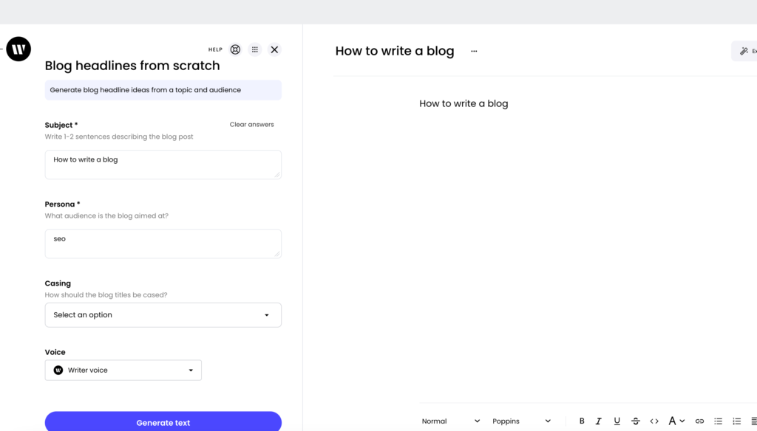Open the text color dropdown
The width and height of the screenshot is (757, 431).
click(676, 421)
